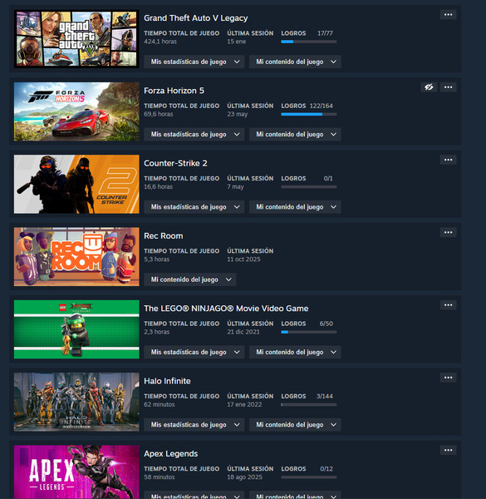Image resolution: width=486 pixels, height=499 pixels.
Task: Click the Apex Legends cover image
Action: (76, 472)
